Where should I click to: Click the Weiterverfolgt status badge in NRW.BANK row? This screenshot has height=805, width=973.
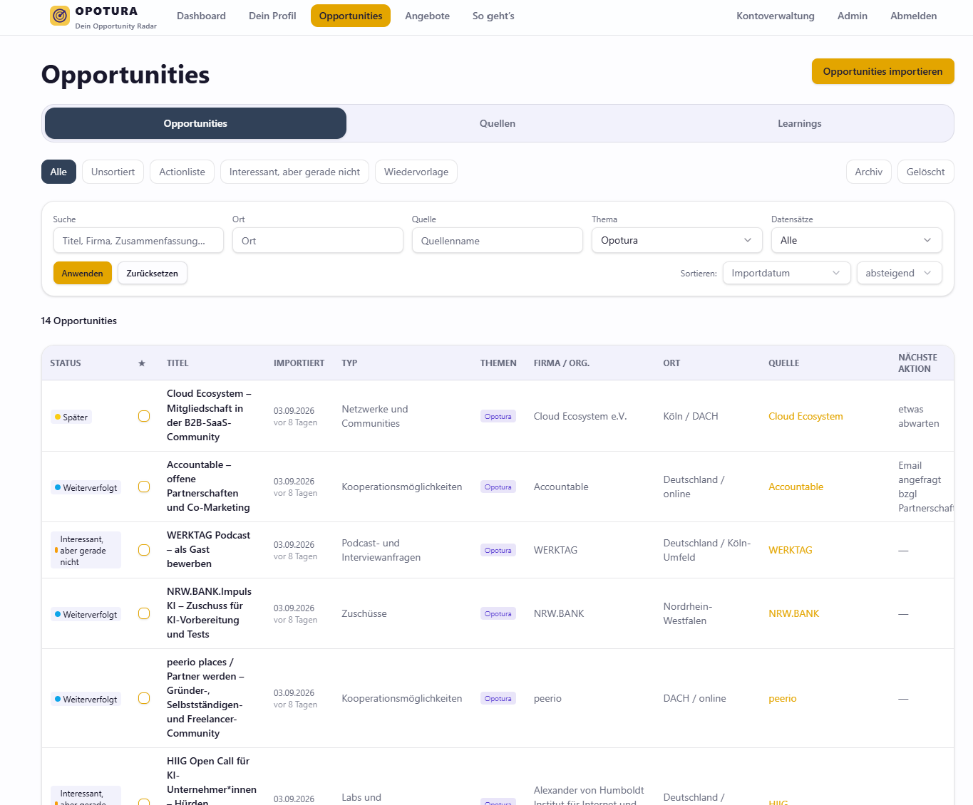coord(86,615)
